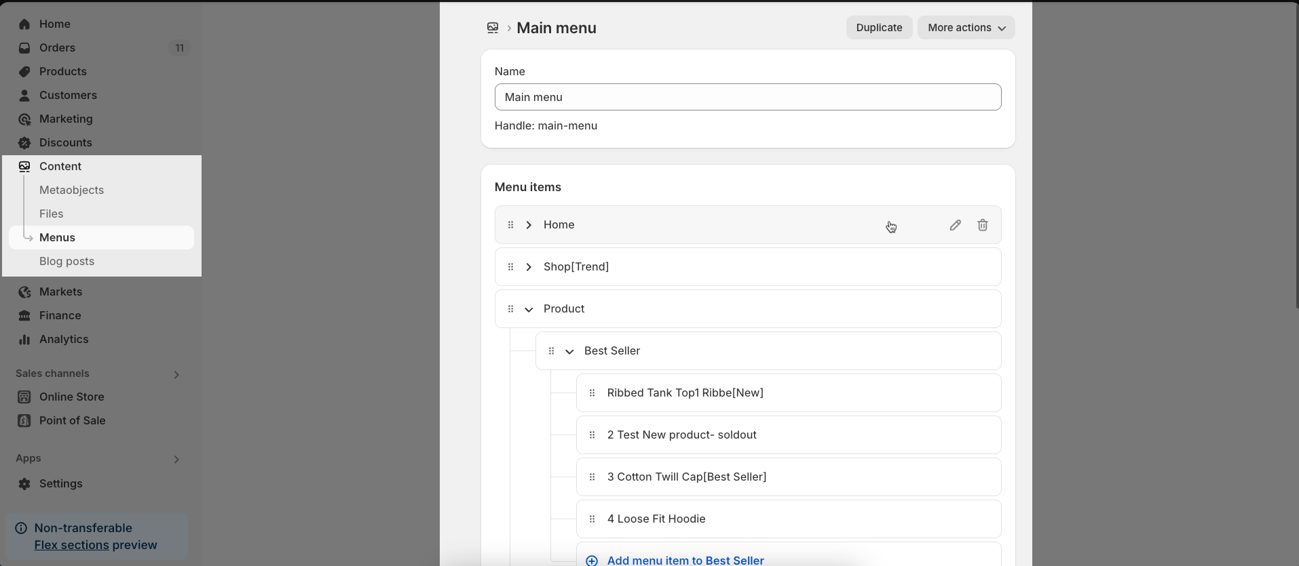Viewport: 1299px width, 566px height.
Task: Go to Orders in the sidebar
Action: (57, 48)
